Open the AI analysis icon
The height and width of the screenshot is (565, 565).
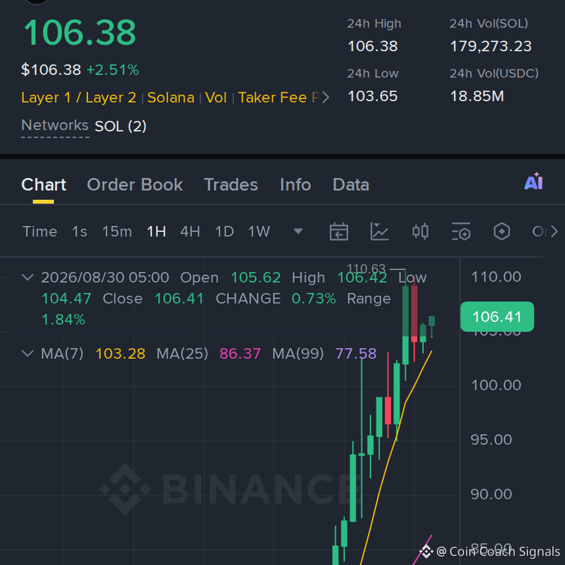(533, 181)
